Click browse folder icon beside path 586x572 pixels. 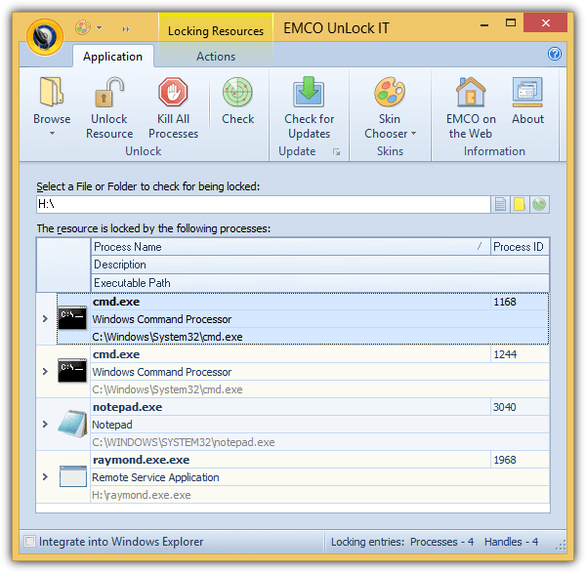point(520,204)
